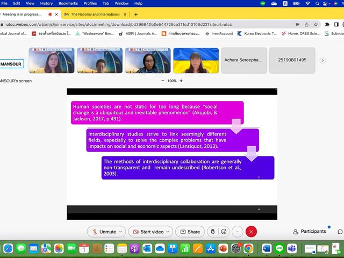Click the Share button in Webex controls
Viewport: 344px width, 258px height.
click(x=190, y=232)
